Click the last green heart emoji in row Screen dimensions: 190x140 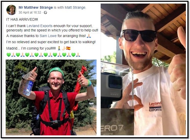[73, 55]
